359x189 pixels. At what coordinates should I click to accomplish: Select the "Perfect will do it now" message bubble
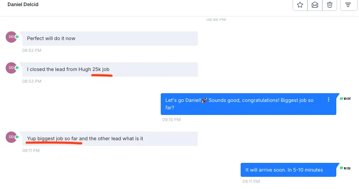110,38
